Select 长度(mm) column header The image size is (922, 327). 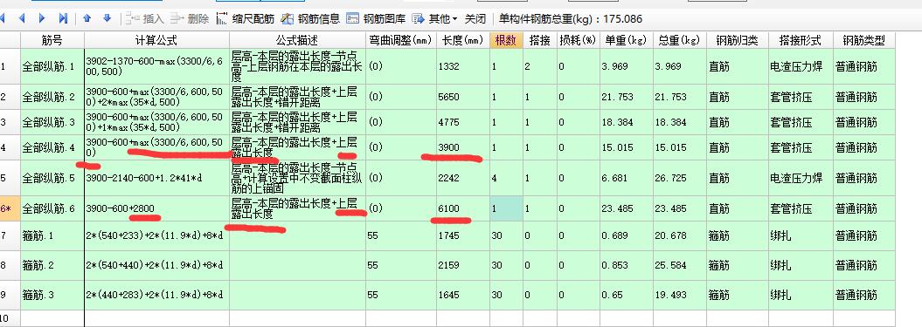(463, 40)
